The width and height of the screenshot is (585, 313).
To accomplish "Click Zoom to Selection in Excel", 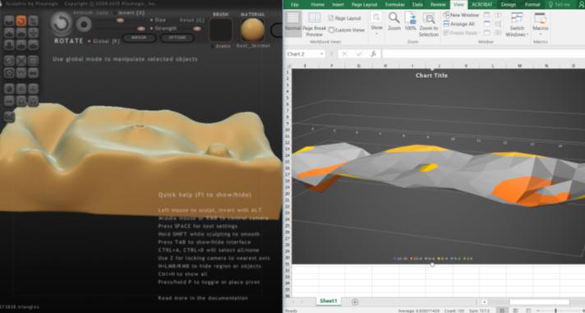I will click(428, 25).
